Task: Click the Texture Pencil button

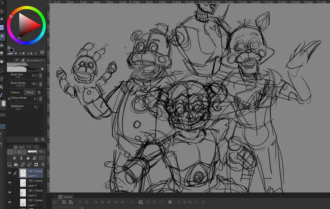Action: coord(30,93)
